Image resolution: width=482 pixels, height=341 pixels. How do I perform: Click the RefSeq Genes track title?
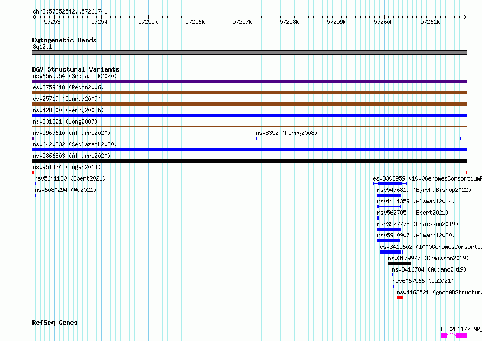click(55, 323)
